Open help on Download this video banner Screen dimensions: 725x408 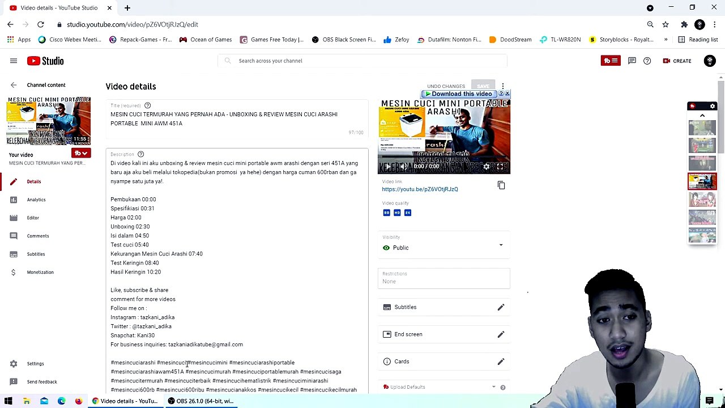pos(501,93)
